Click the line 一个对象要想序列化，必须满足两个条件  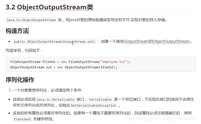pyautogui.click(x=47, y=90)
